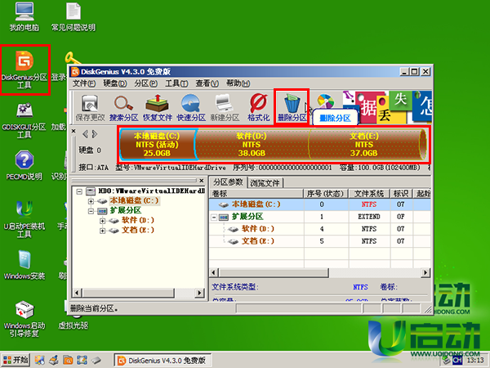490x368 pixels.
Task: Click CH input language indicator in tray
Action: (457, 361)
